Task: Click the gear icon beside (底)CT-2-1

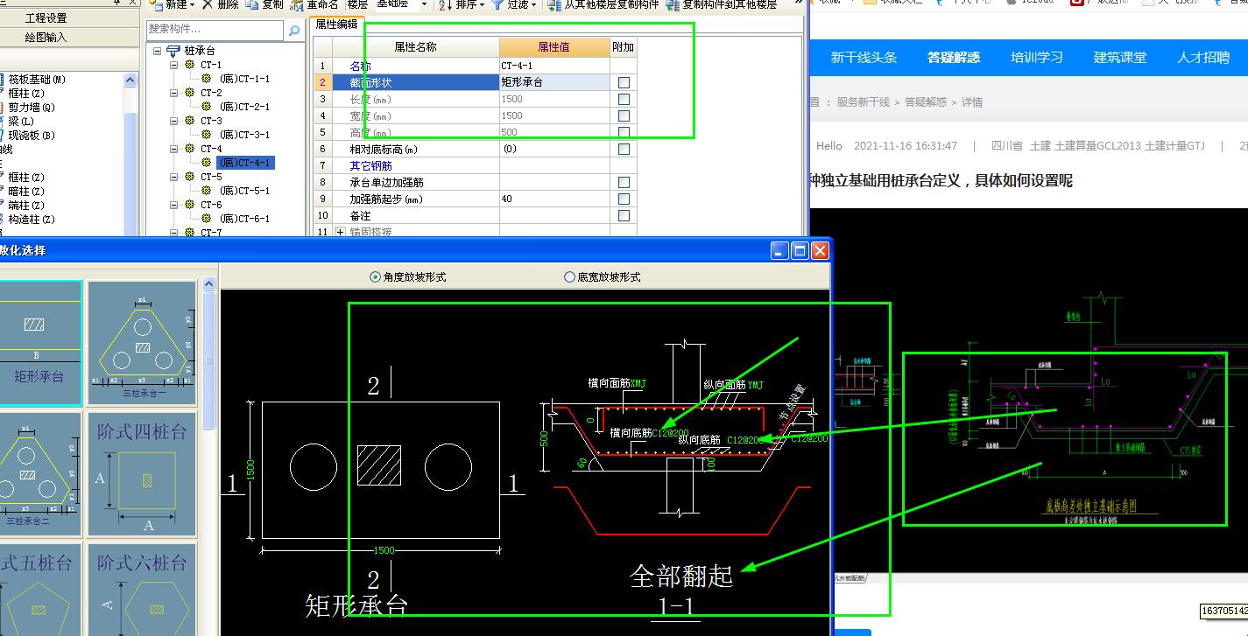Action: (207, 107)
